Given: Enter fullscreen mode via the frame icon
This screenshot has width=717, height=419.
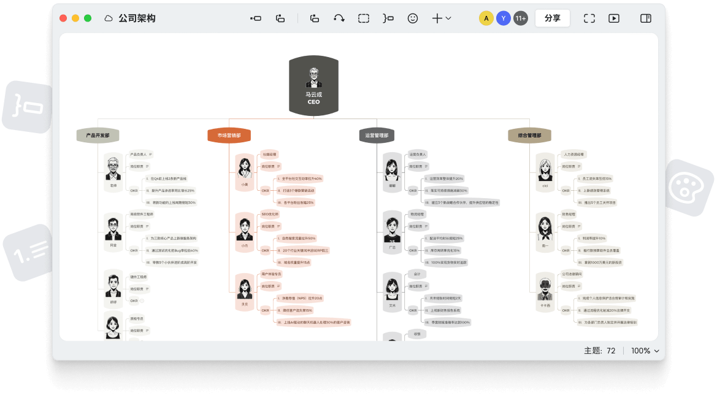Looking at the screenshot, I should pos(589,18).
